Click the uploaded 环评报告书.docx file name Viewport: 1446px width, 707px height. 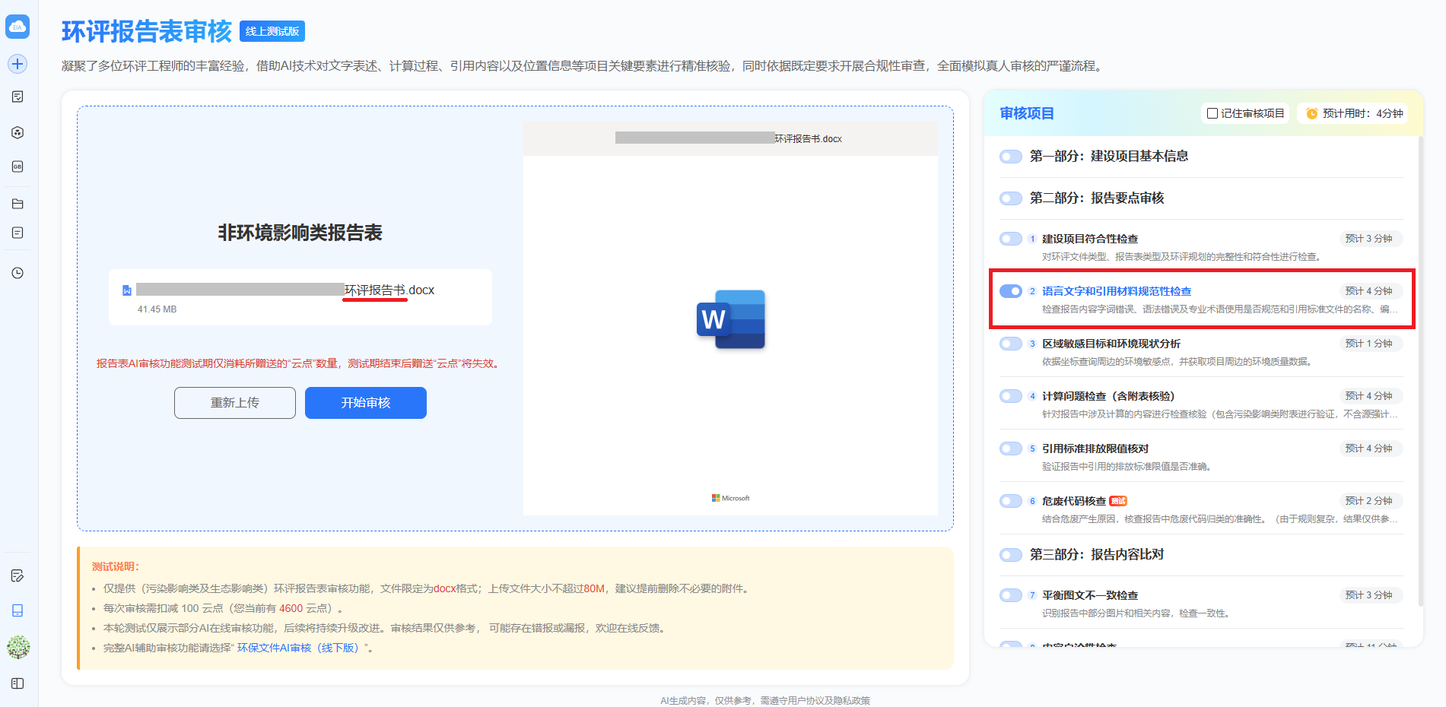389,290
